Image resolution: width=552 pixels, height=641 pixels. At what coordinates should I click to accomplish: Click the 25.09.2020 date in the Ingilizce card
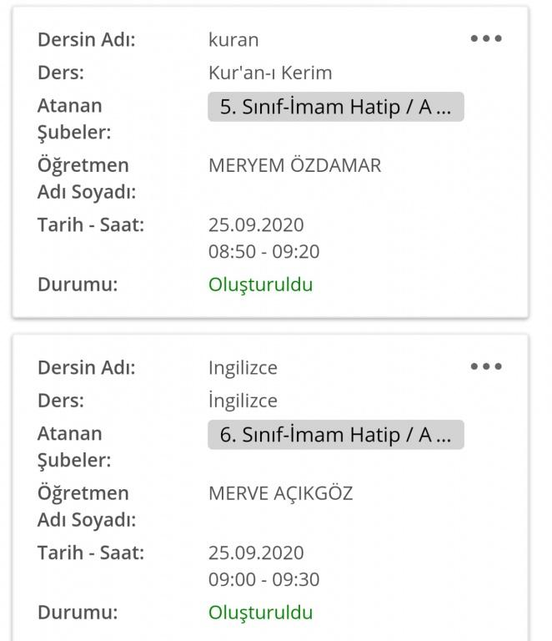pos(256,553)
